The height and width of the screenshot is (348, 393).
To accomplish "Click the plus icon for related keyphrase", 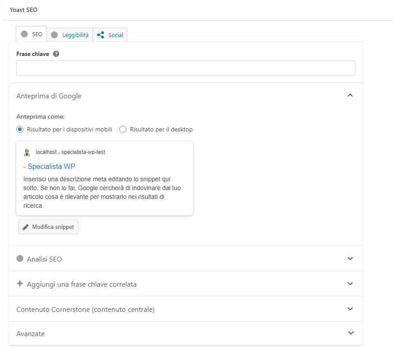I will [x=19, y=284].
